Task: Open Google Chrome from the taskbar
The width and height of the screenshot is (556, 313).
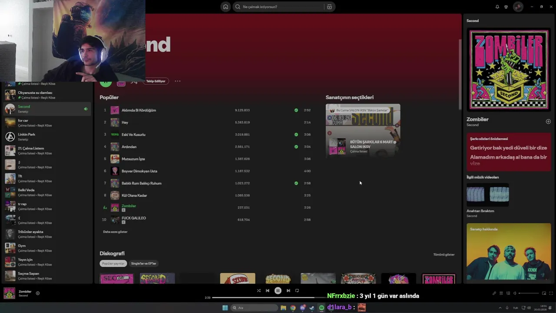Action: click(x=293, y=308)
